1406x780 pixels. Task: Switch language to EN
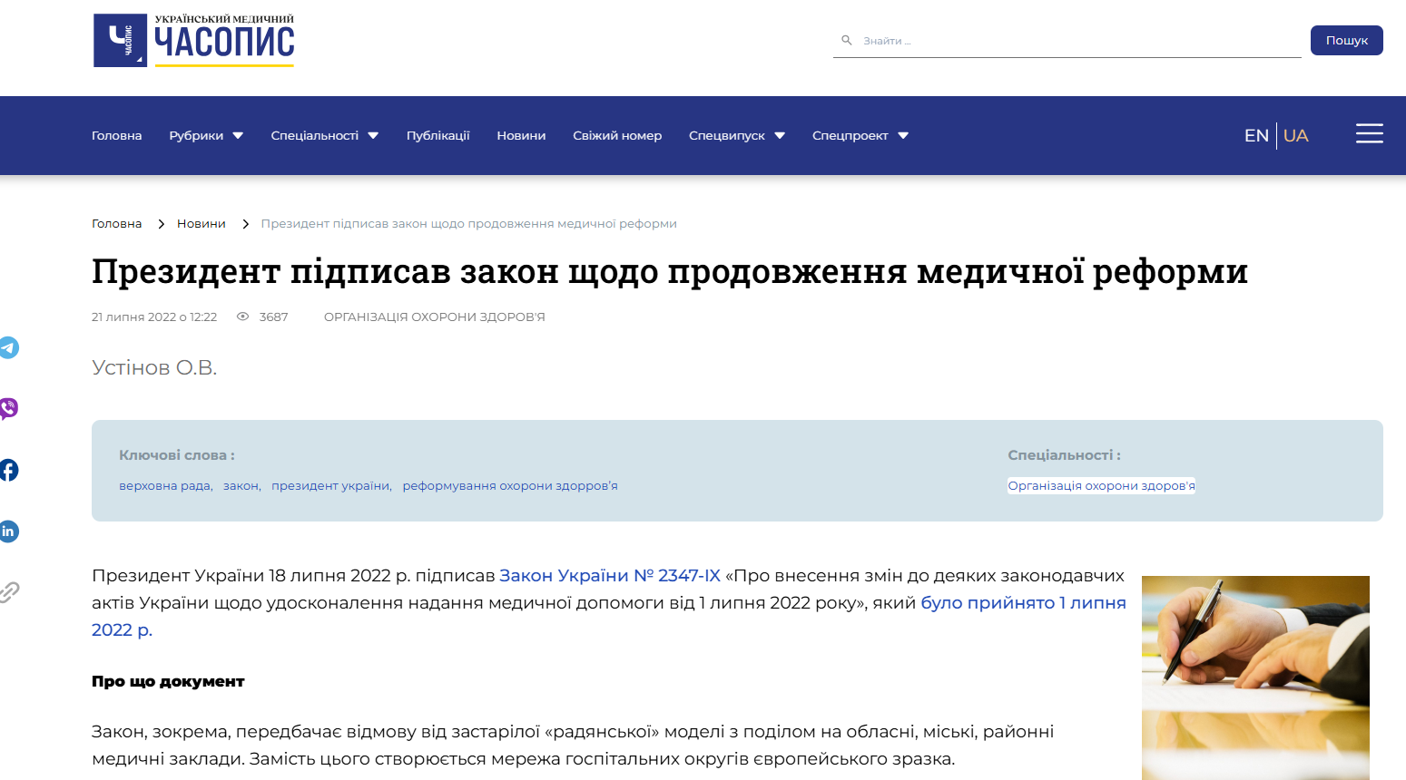click(x=1256, y=135)
